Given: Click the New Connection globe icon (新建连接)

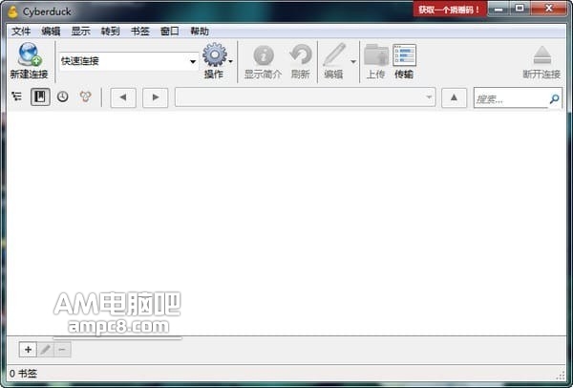Looking at the screenshot, I should pos(30,54).
